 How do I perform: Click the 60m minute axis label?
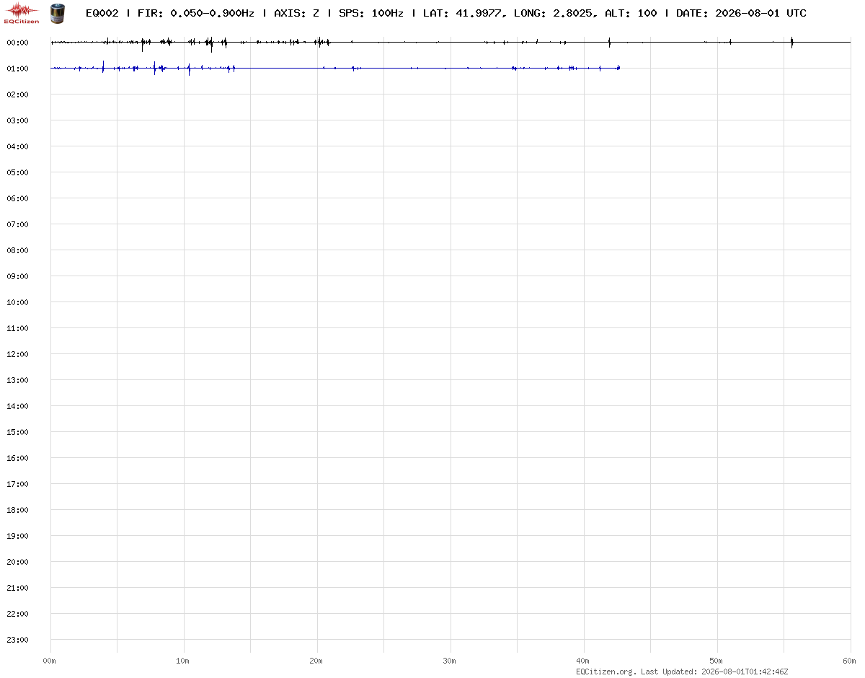pyautogui.click(x=849, y=661)
